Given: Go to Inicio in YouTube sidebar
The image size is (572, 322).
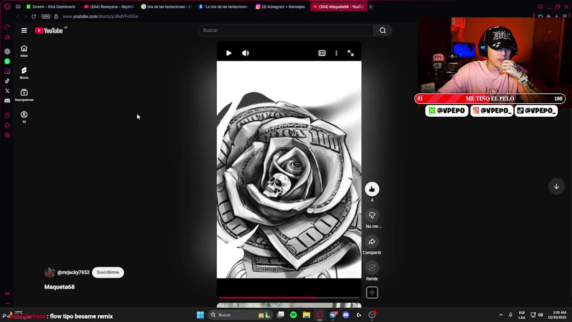Looking at the screenshot, I should (x=24, y=51).
